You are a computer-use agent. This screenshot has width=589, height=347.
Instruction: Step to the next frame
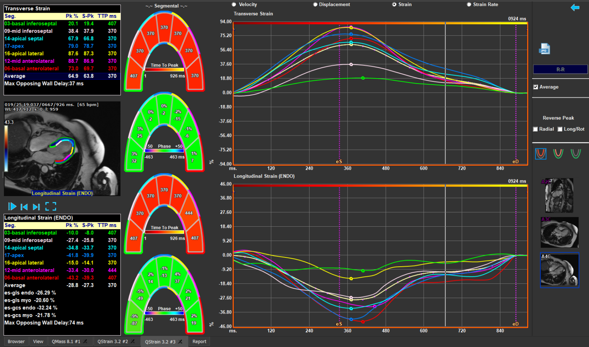(x=36, y=207)
